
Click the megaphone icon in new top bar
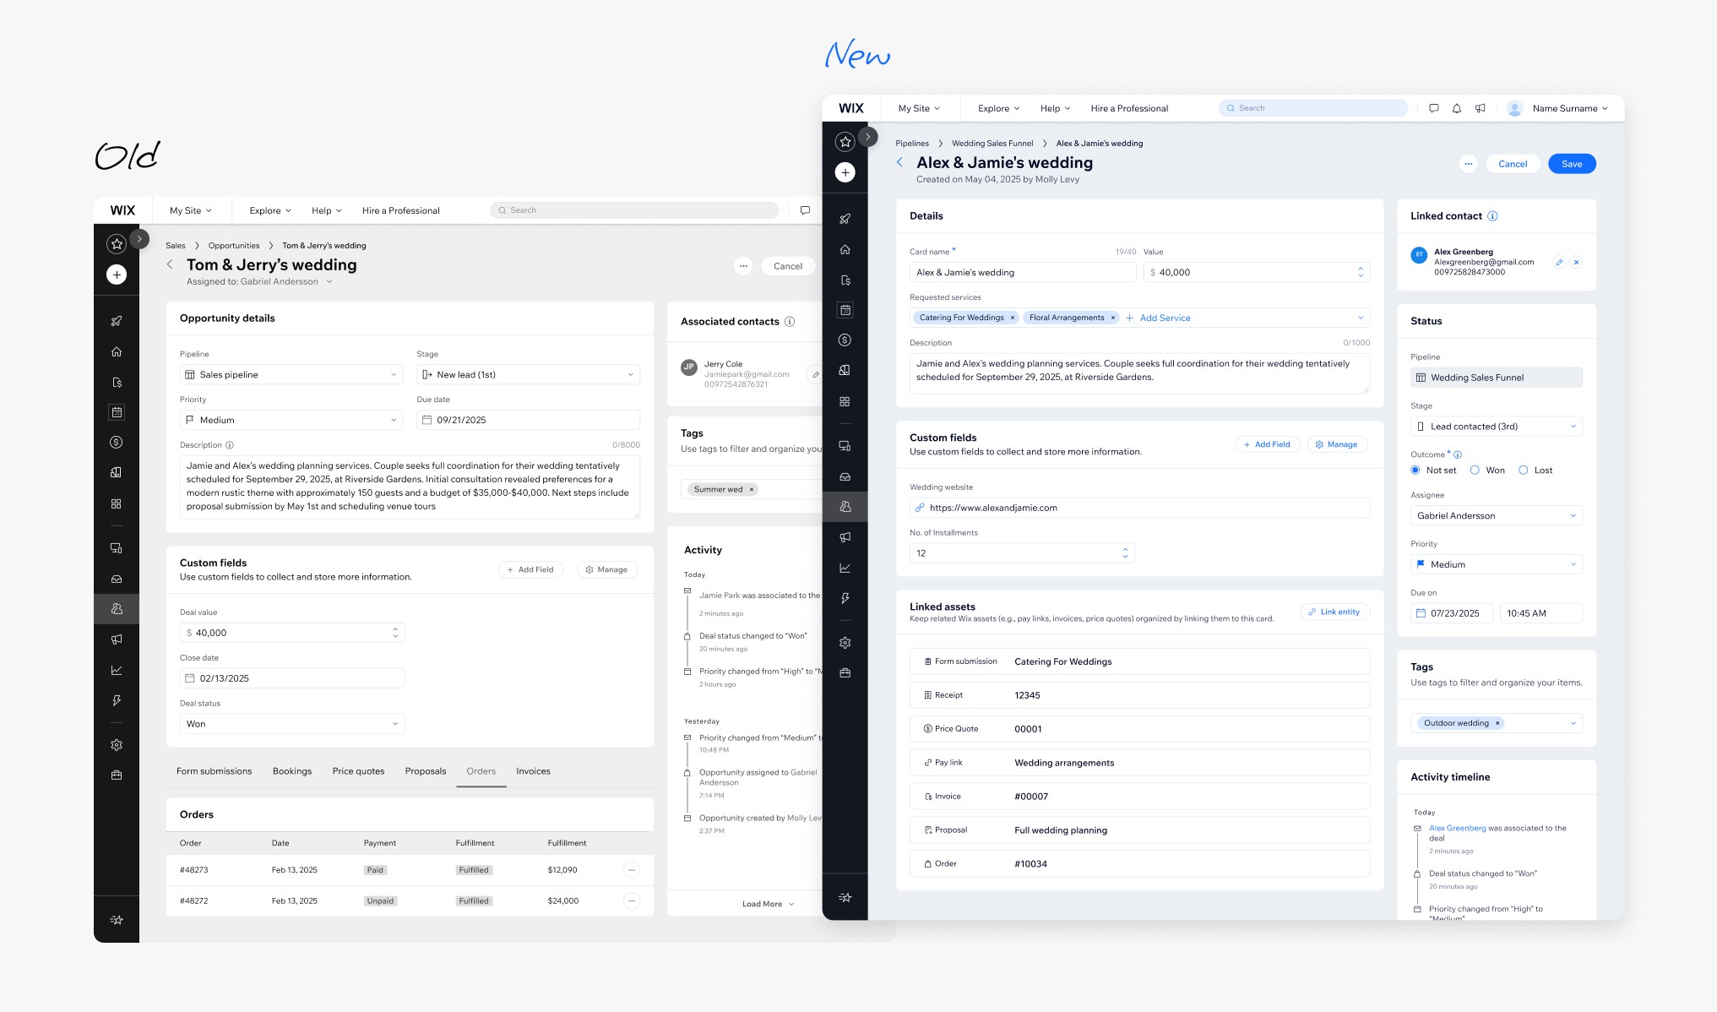point(1480,108)
